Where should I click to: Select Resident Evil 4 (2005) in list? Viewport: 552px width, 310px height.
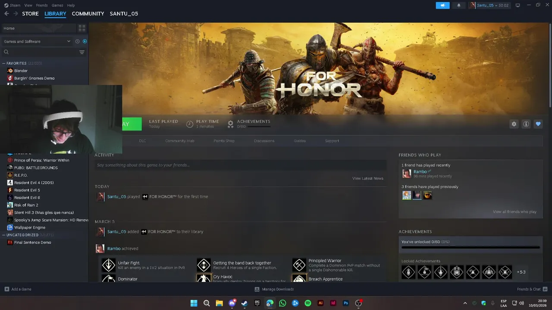click(34, 183)
